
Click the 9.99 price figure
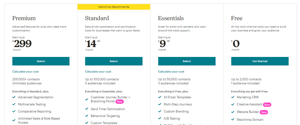[x=164, y=44]
